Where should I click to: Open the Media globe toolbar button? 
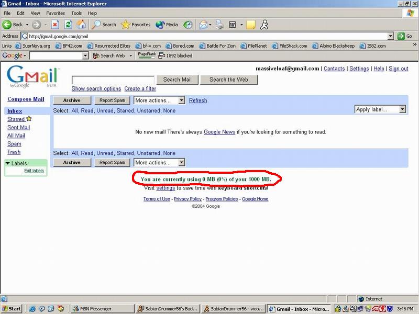tap(167, 25)
